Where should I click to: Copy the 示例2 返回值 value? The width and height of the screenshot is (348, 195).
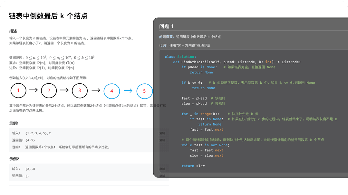162,176
